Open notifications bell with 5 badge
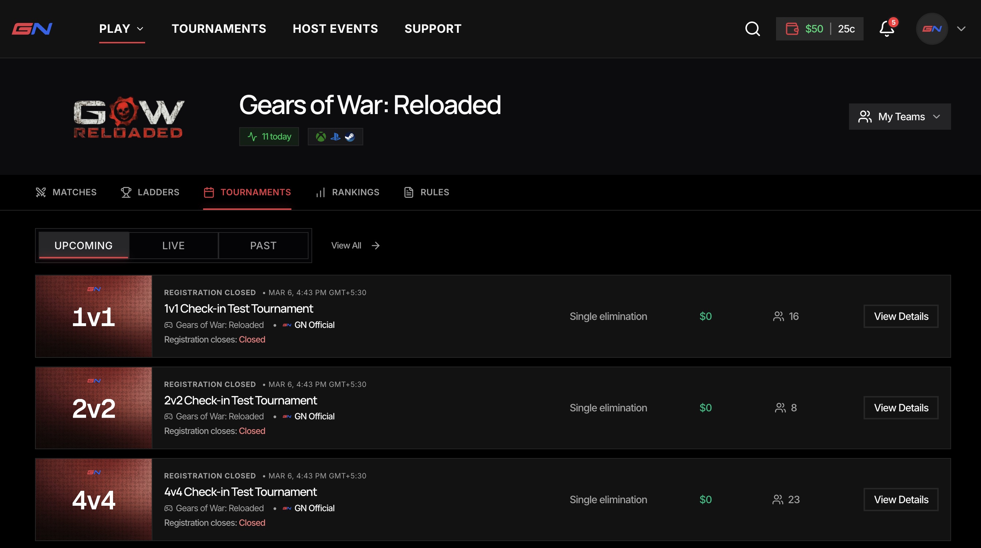The width and height of the screenshot is (981, 548). (x=888, y=28)
